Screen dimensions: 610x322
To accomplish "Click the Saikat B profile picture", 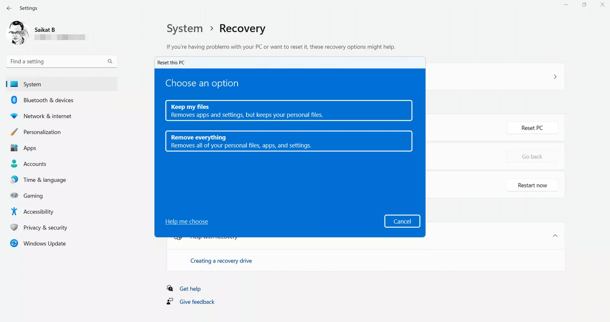I will (x=18, y=33).
